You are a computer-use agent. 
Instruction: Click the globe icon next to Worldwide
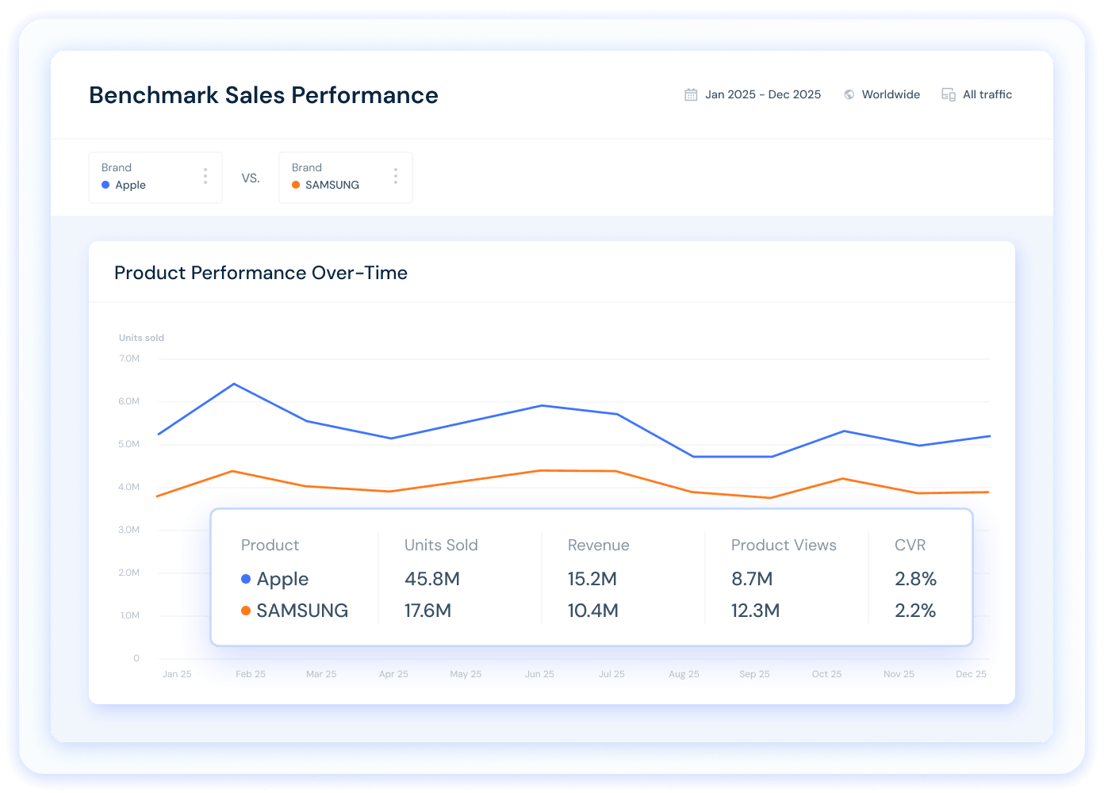click(849, 94)
